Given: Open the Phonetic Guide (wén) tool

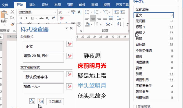Looking at the screenshot, I should [x=73, y=12].
